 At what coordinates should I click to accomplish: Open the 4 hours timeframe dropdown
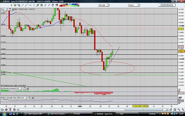pyautogui.click(x=134, y=5)
